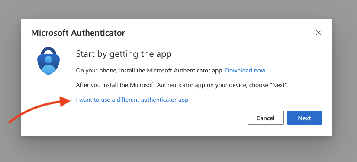Choose I want to use a different authenticator app
357x162 pixels.
click(132, 100)
